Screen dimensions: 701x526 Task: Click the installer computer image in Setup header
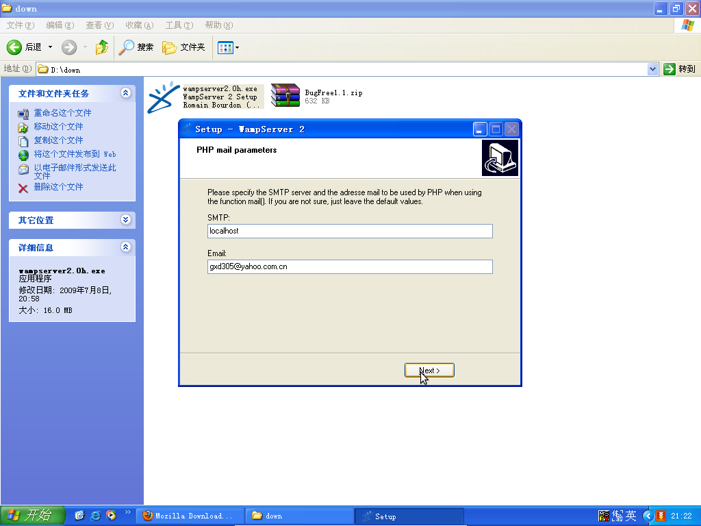point(500,158)
